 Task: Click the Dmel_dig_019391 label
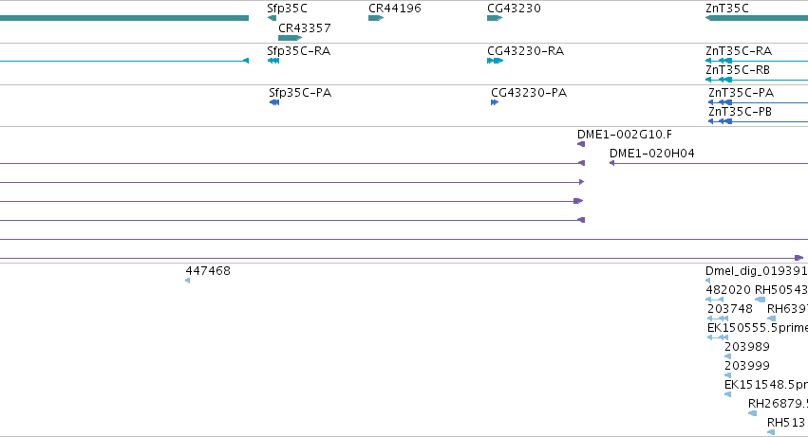coord(757,271)
